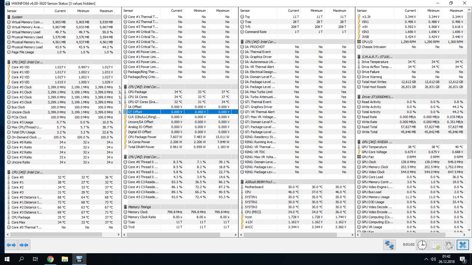Select the GPU Core Voltage row
Screen dimensions: 472x265
[x=412, y=152]
